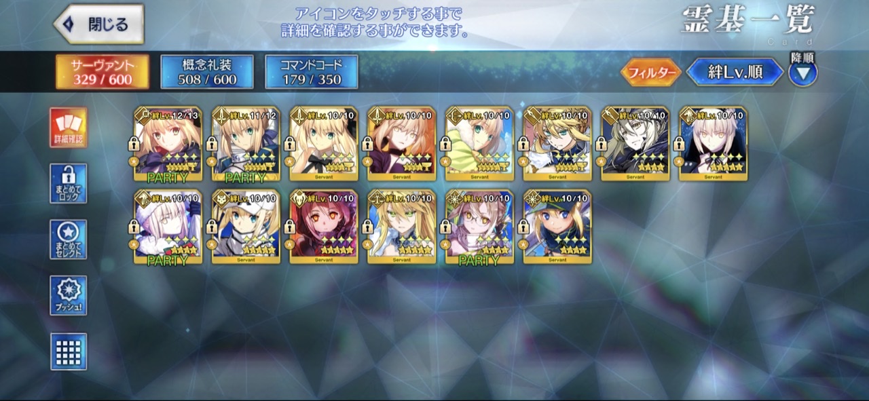
Task: Select the まとめてロック bulk lock icon
Action: click(69, 183)
